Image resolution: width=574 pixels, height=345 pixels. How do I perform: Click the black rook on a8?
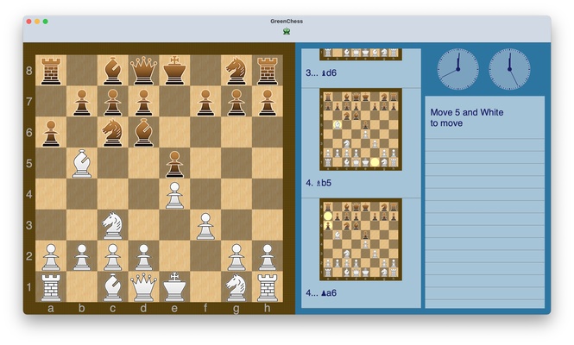(51, 72)
